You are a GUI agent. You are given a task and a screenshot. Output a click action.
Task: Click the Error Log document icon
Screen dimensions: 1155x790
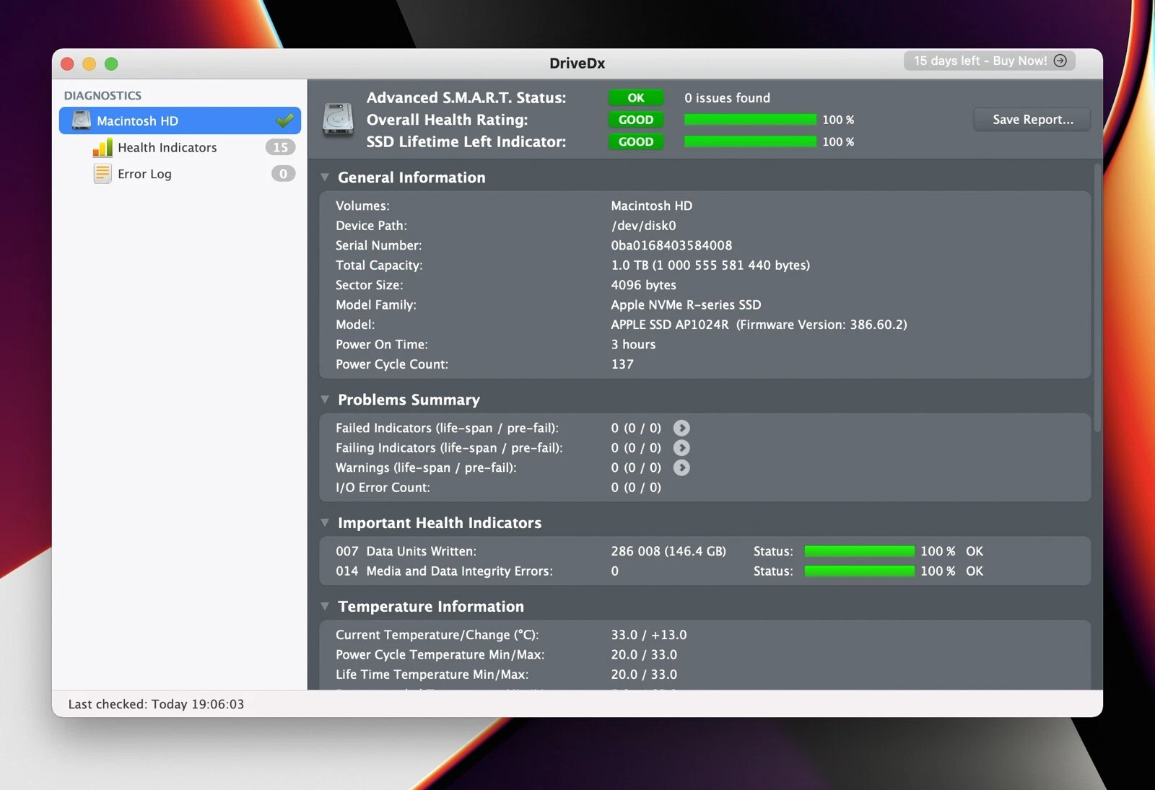tap(103, 174)
